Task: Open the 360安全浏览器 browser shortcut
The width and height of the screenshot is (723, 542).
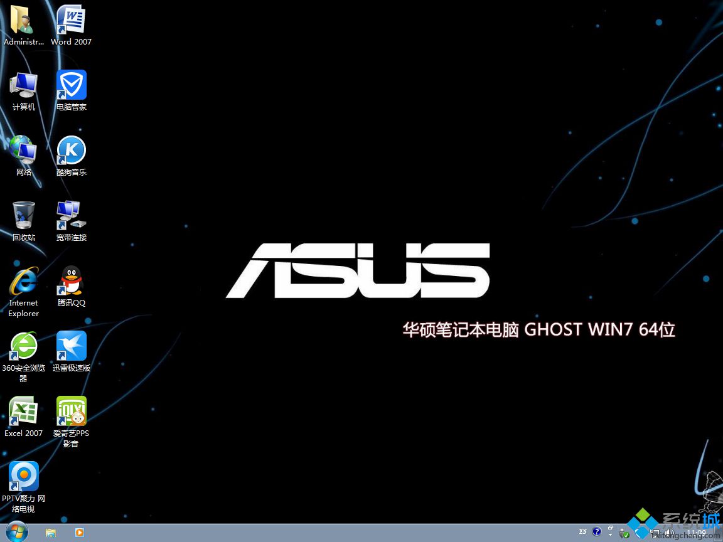Action: pyautogui.click(x=23, y=357)
